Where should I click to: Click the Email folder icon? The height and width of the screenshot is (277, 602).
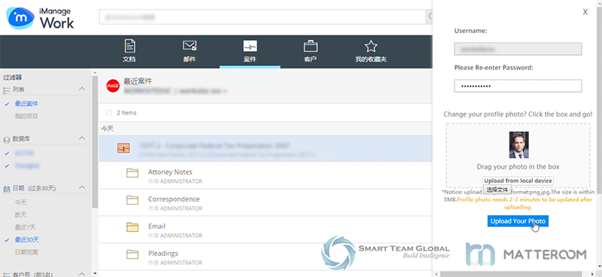coord(132,227)
